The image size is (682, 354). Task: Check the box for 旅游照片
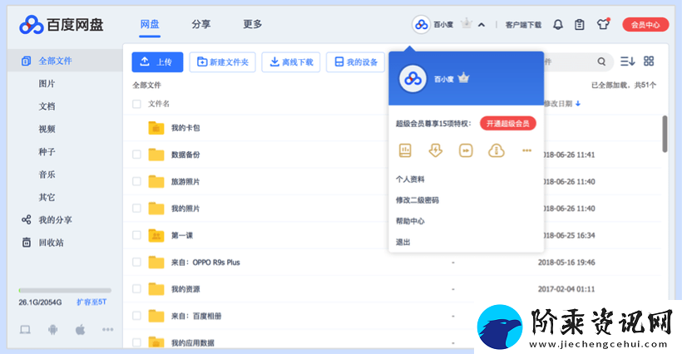pos(136,181)
